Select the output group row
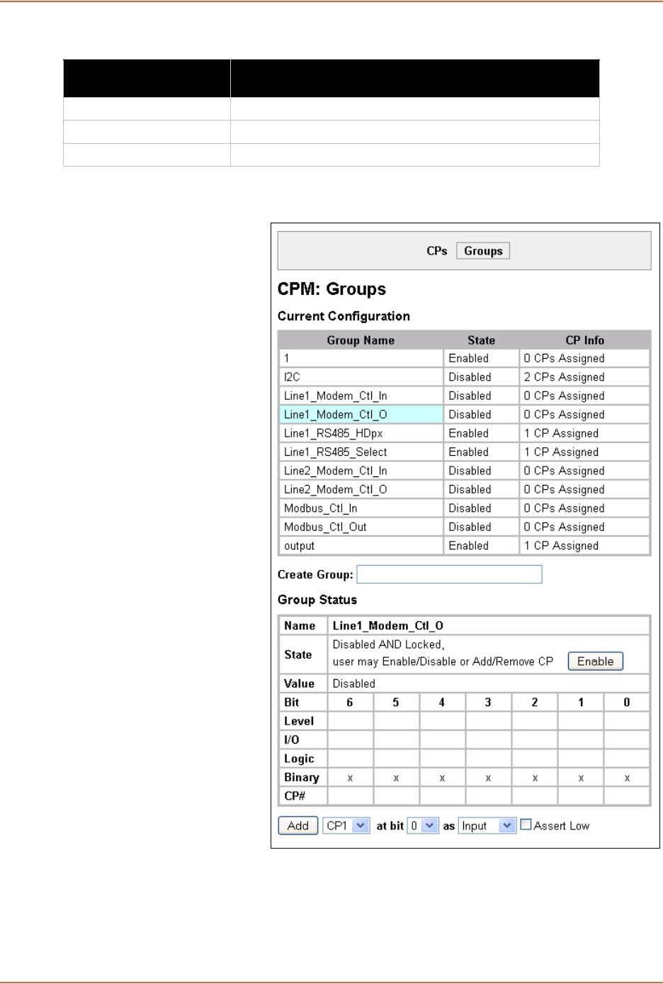 [299, 546]
